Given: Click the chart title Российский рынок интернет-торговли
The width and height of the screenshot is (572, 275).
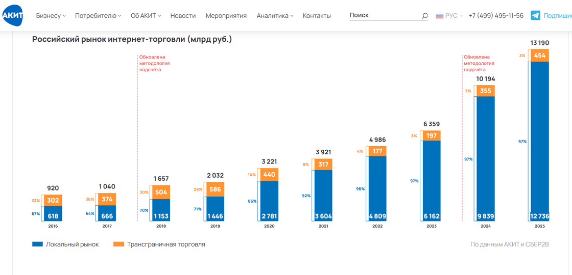Looking at the screenshot, I should tap(132, 39).
